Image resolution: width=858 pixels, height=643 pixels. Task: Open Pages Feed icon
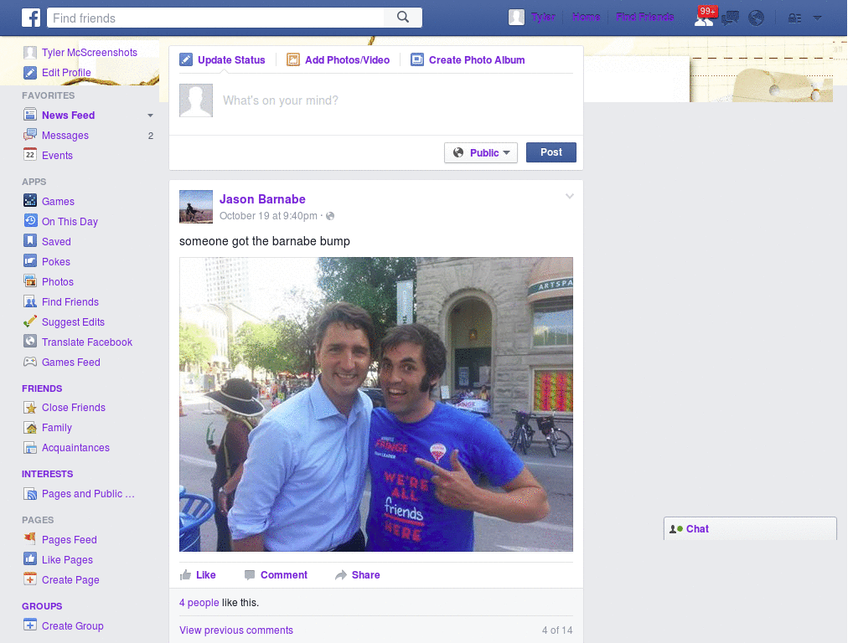click(x=30, y=539)
